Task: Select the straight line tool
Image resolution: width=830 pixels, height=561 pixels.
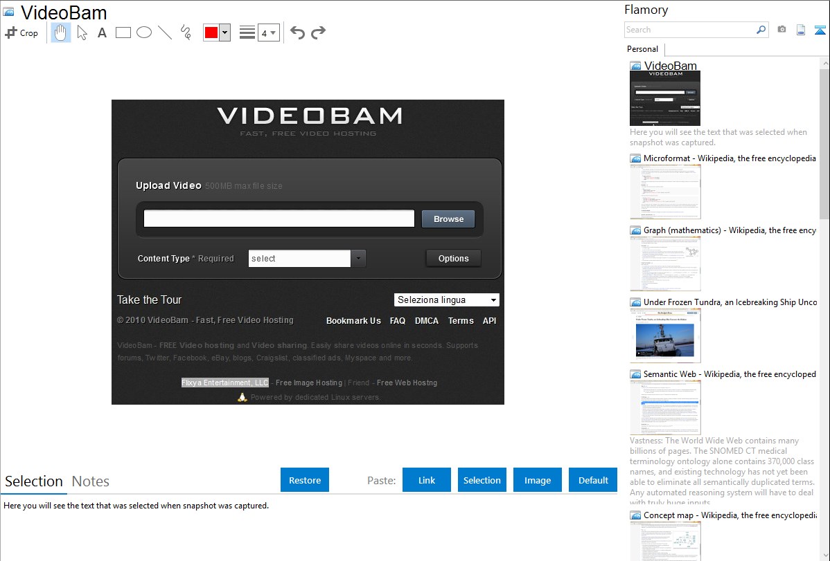Action: point(165,33)
